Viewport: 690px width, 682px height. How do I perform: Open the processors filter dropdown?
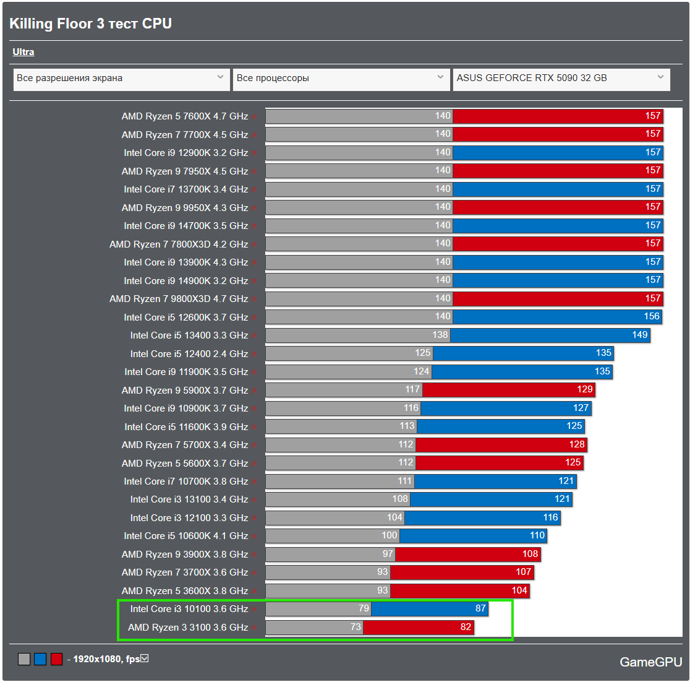[341, 79]
